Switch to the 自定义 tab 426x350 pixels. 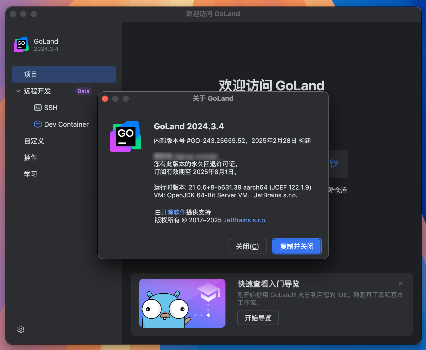[x=34, y=141]
